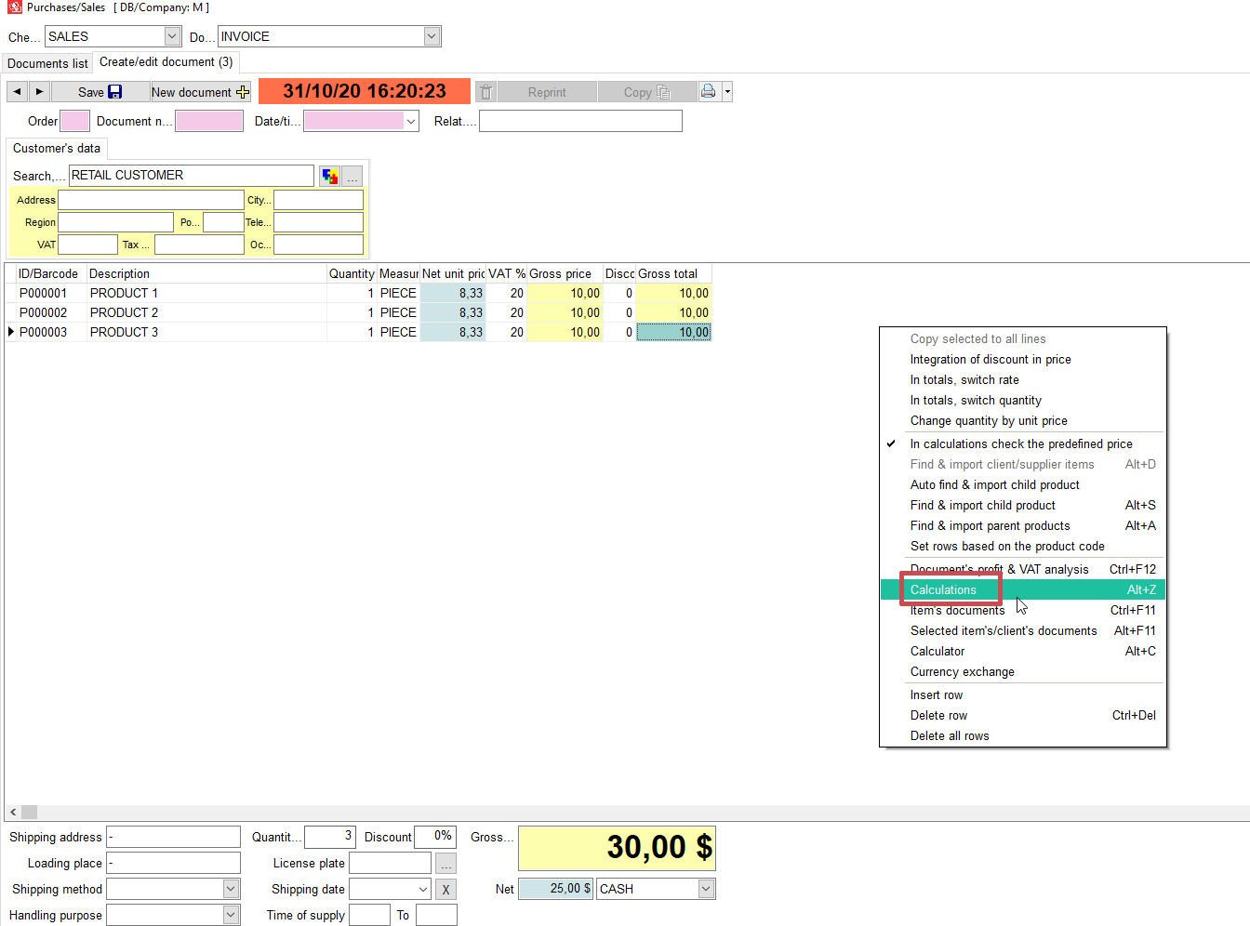Open the Date/time dropdown
Viewport: 1250px width, 926px height.
[x=411, y=121]
